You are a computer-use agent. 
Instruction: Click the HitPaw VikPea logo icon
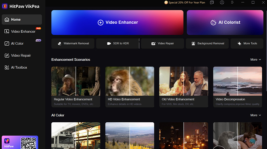pos(5,6)
